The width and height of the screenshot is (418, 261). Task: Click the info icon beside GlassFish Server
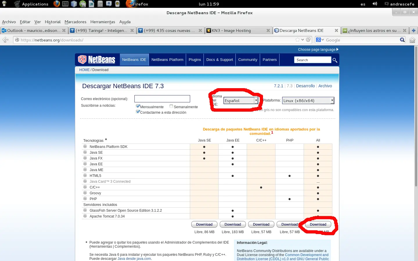[x=85, y=210]
